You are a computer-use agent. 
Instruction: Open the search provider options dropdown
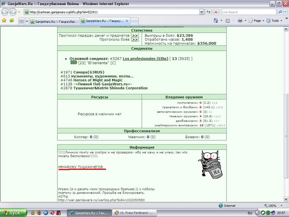[x=285, y=12]
